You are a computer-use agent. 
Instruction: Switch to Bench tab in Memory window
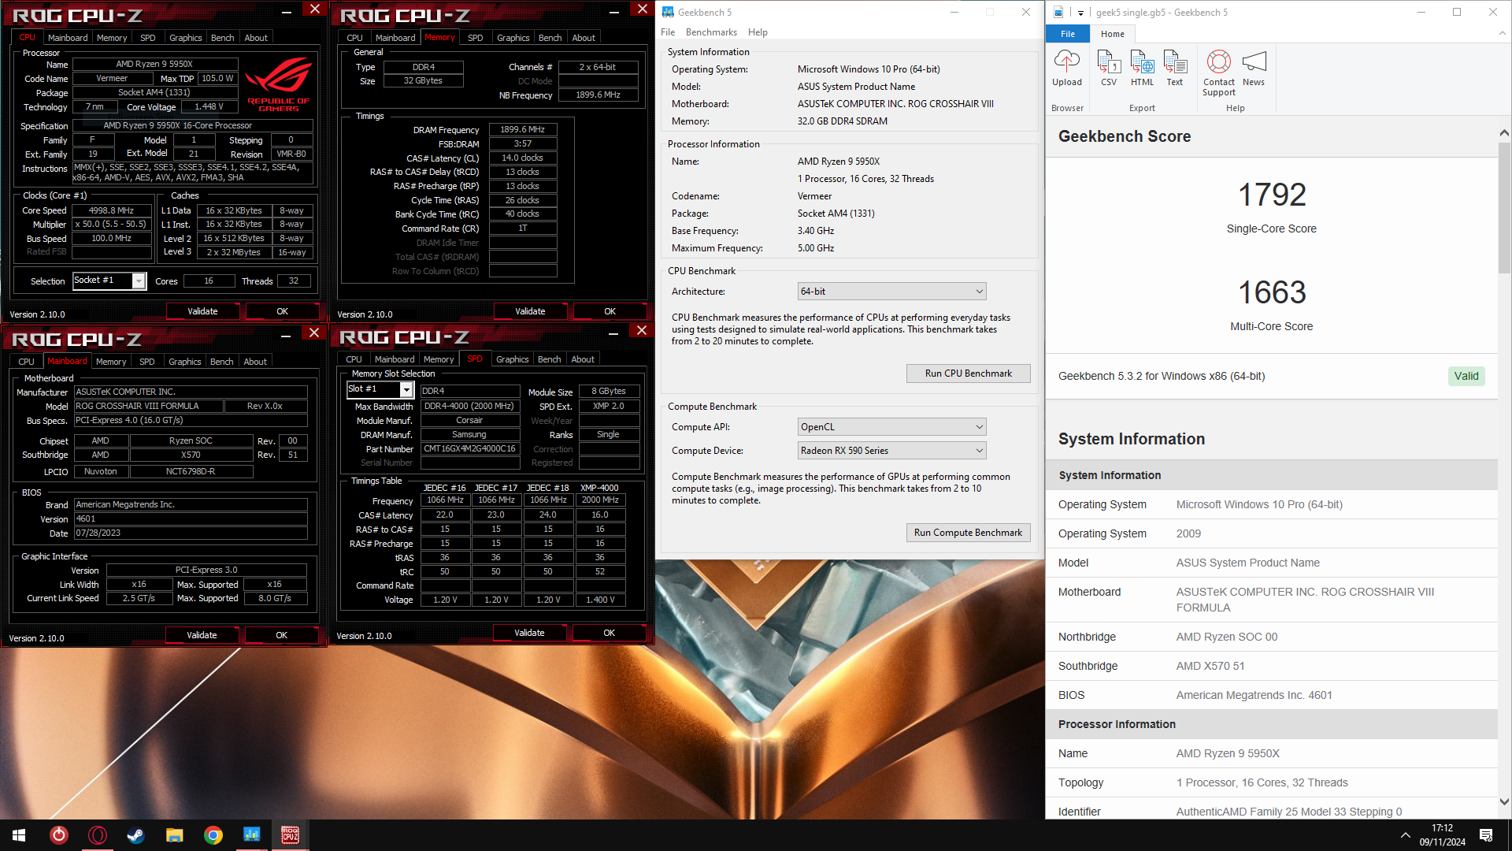[x=550, y=38]
